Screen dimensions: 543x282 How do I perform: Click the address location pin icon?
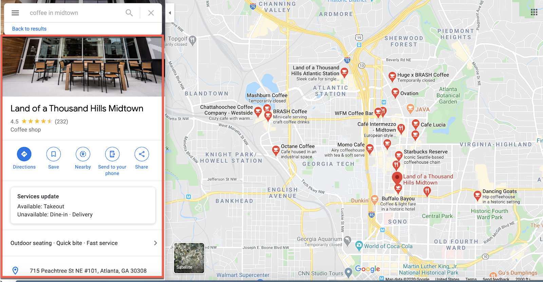pyautogui.click(x=15, y=270)
